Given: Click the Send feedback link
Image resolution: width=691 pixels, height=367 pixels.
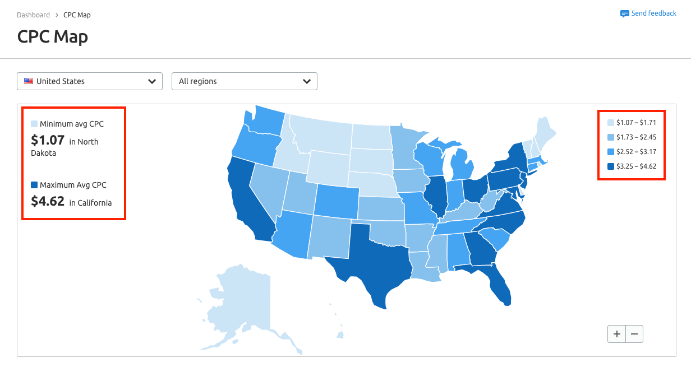Looking at the screenshot, I should pyautogui.click(x=653, y=13).
